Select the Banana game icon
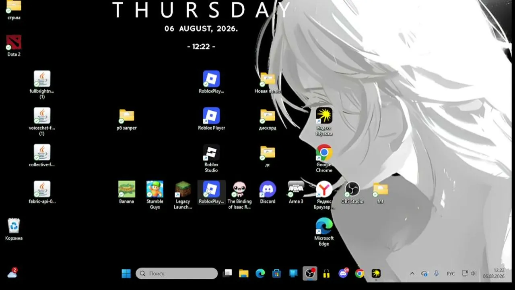Screen dimensions: 515x290 127,192
